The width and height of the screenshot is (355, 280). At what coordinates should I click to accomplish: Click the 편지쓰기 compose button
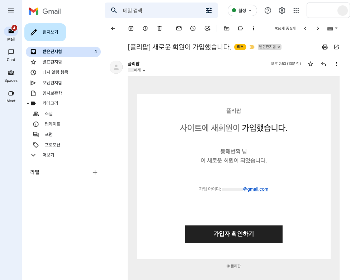(45, 32)
